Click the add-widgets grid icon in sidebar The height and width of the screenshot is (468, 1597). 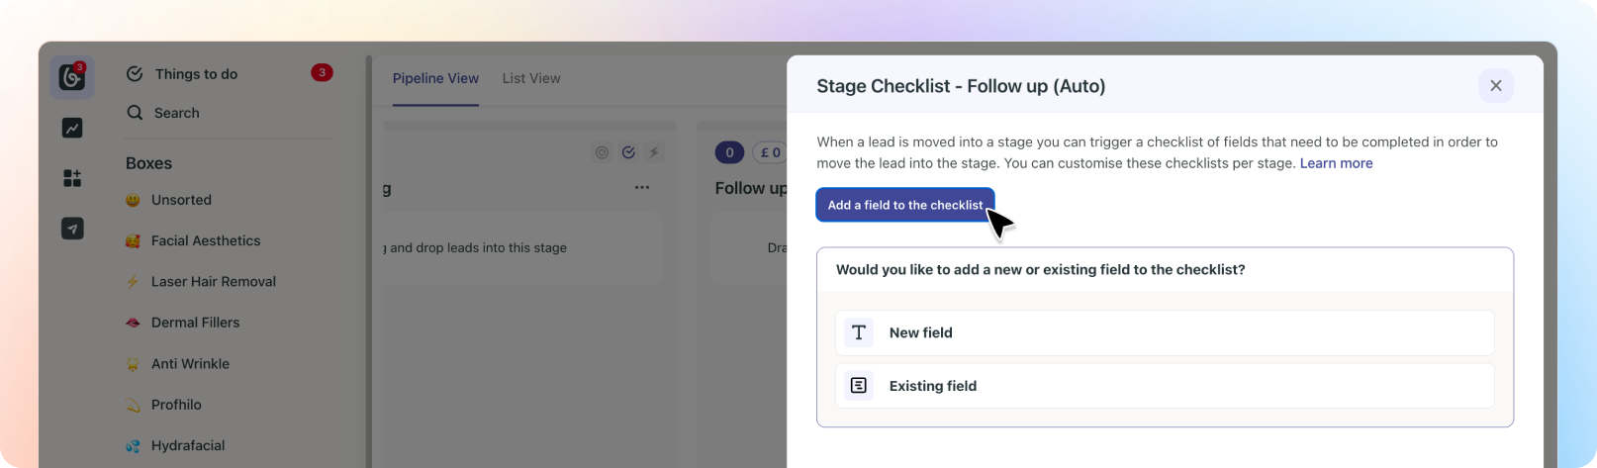pos(72,178)
